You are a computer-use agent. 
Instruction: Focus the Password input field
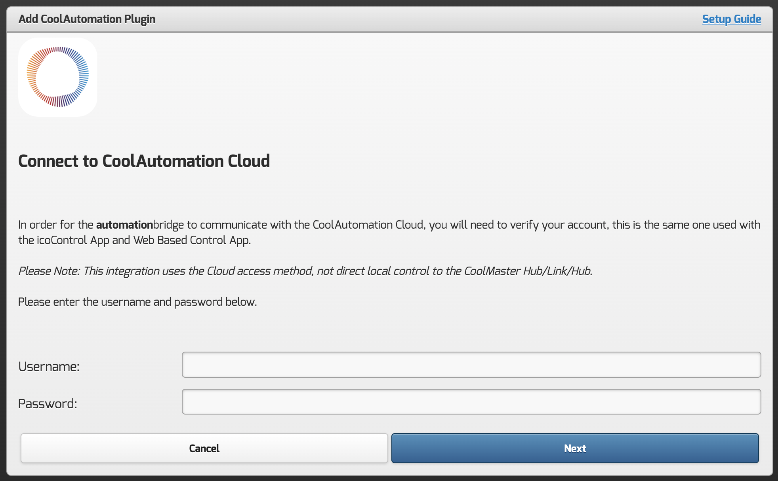click(471, 402)
